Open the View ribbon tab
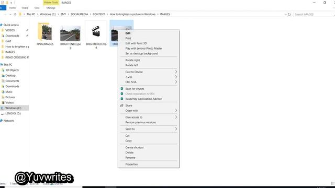Screen dimensions: 335x188 37,8
